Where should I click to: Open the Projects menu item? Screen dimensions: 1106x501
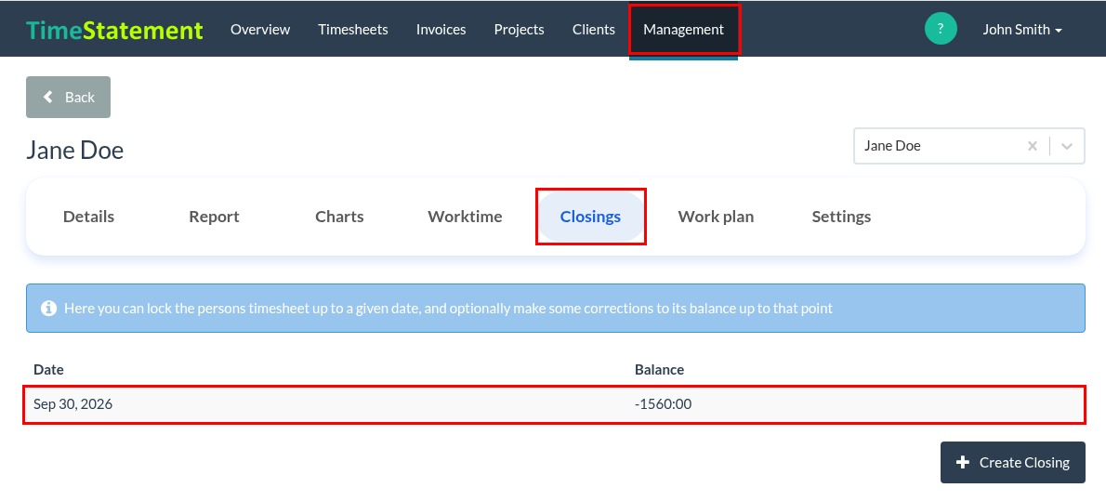coord(520,30)
